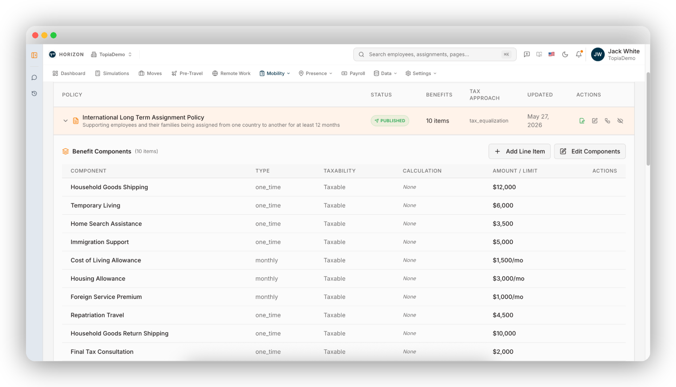676x387 pixels.
Task: Click the JW avatar circle
Action: coord(598,54)
